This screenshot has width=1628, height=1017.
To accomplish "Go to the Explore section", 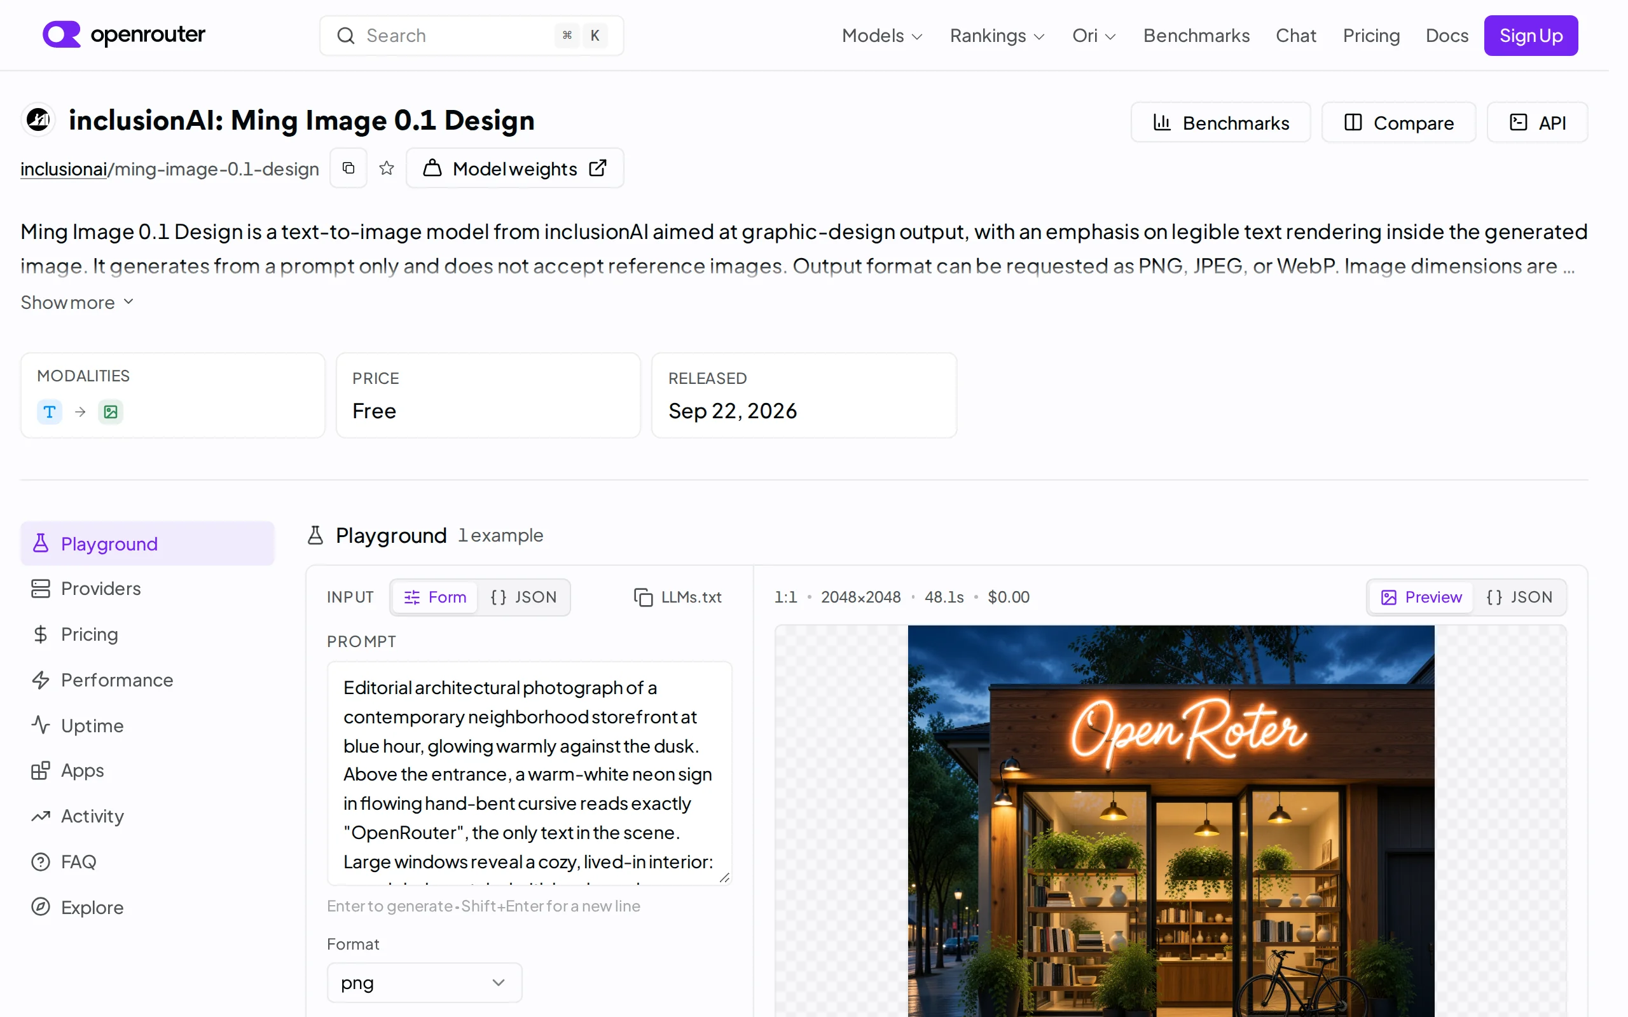I will point(148,906).
